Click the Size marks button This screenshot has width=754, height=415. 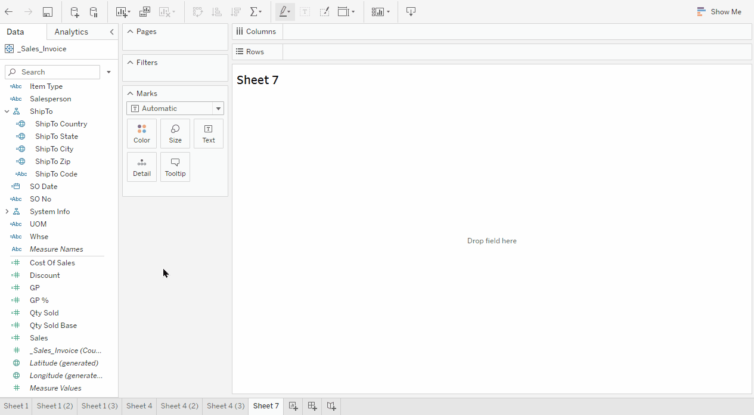(175, 134)
